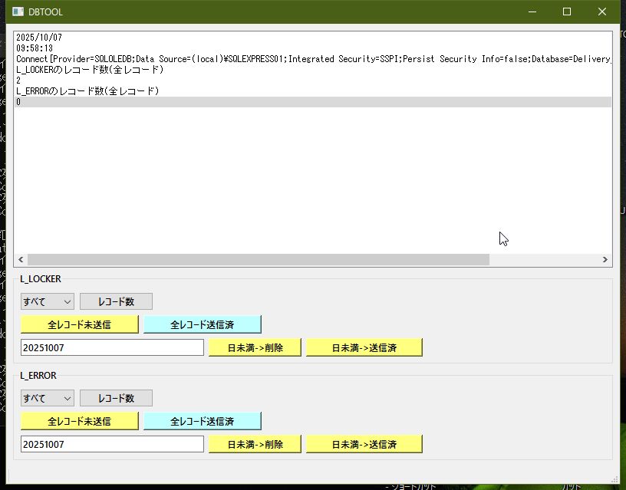Click L_ERROR 日未満->送信済 button
This screenshot has height=490, width=626.
point(364,444)
